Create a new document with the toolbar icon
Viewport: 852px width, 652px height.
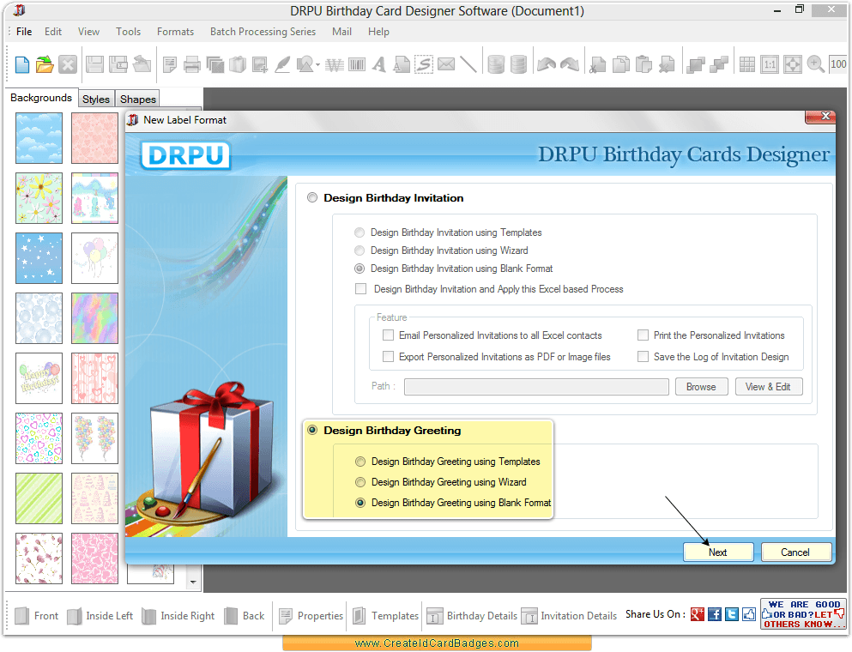21,64
